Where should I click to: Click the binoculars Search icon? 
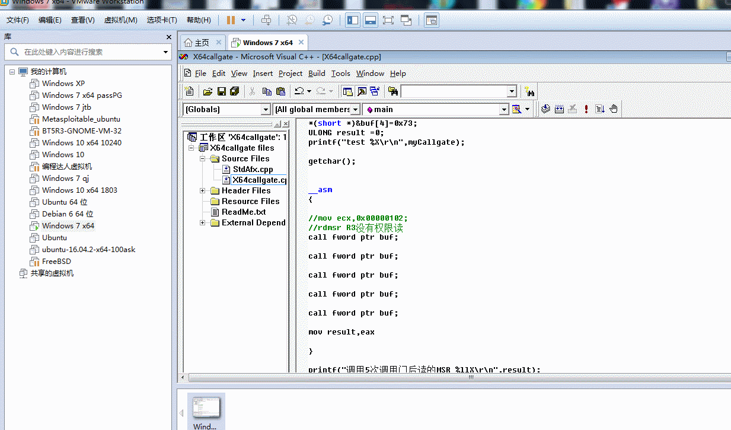pos(529,92)
